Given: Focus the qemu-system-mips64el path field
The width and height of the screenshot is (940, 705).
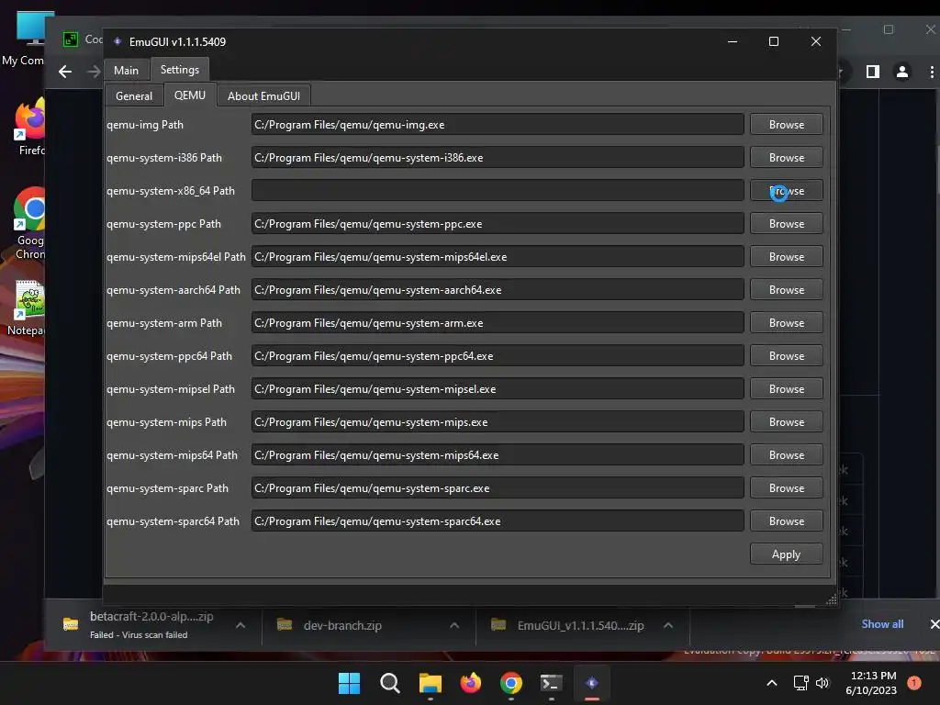Looking at the screenshot, I should click(498, 257).
